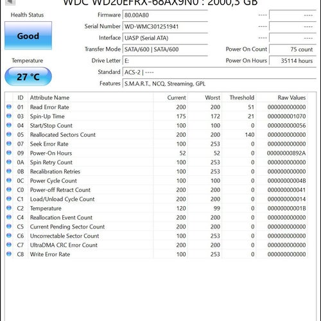Click the status circle for Load/Unload Cycle Count
Viewport: 321px width, 321px height.
[9, 198]
